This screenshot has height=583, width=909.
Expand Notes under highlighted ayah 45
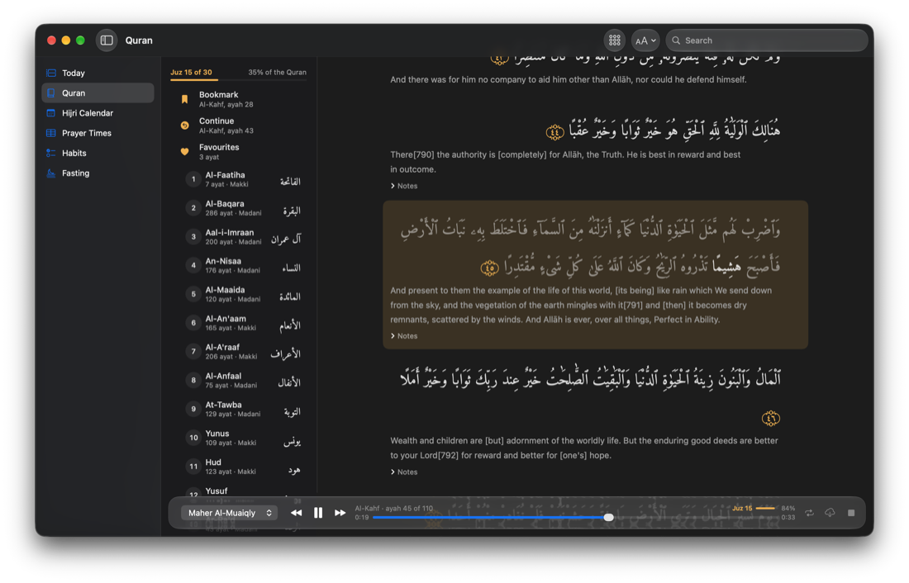[x=404, y=336]
